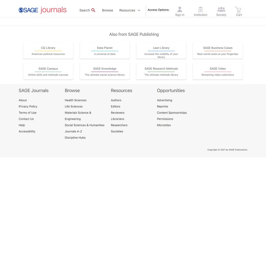This screenshot has height=266, width=266.
Task: Open the Researchers resources link
Action: (119, 125)
